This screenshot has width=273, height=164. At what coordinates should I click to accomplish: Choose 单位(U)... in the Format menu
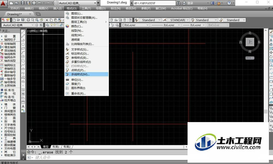coord(87,80)
